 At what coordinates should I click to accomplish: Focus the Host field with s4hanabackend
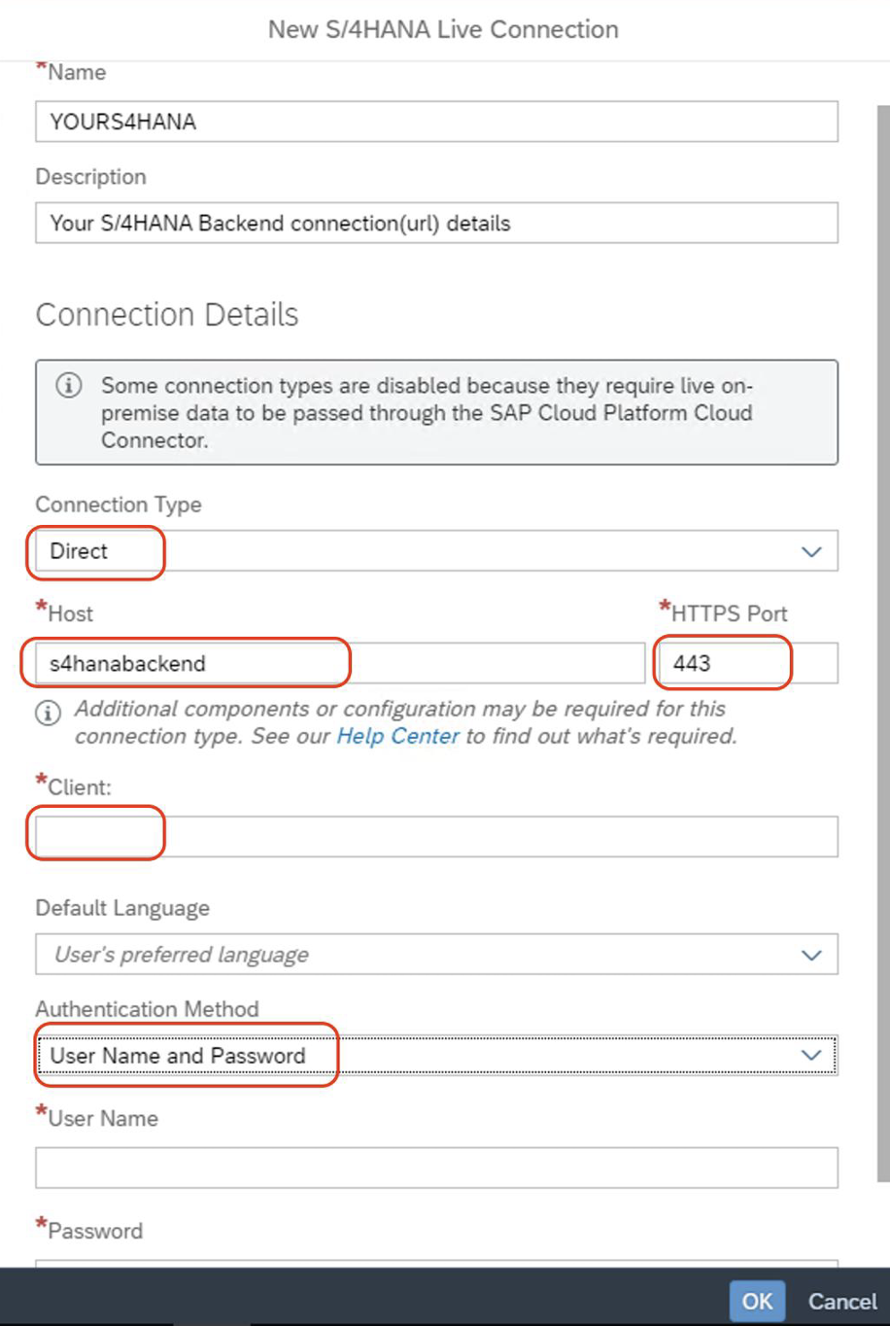[x=340, y=663]
